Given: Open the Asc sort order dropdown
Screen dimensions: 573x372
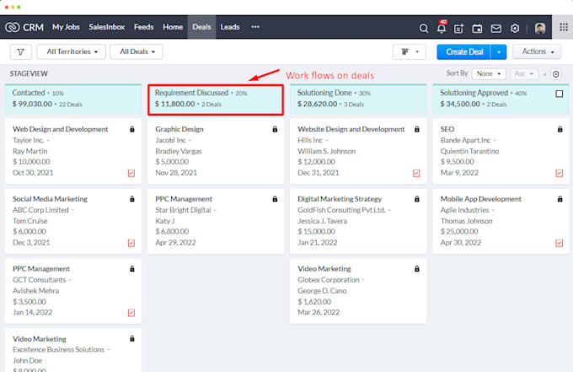Looking at the screenshot, I should click(x=524, y=74).
